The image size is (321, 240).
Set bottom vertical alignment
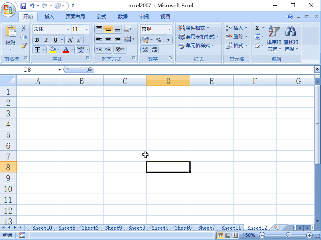click(x=117, y=29)
